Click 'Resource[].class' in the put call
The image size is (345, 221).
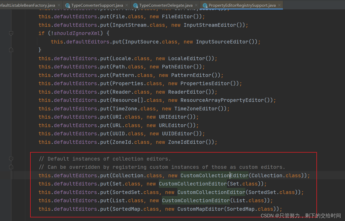[137, 100]
